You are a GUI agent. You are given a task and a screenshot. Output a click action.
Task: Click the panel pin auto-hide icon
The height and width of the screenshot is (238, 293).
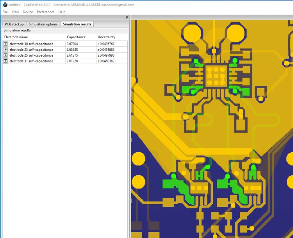pos(127,17)
